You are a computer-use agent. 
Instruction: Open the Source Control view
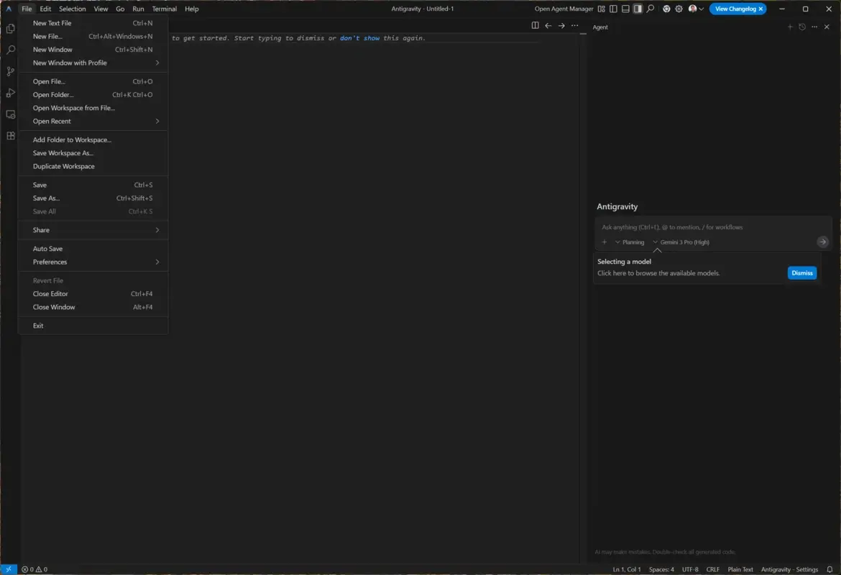(10, 71)
